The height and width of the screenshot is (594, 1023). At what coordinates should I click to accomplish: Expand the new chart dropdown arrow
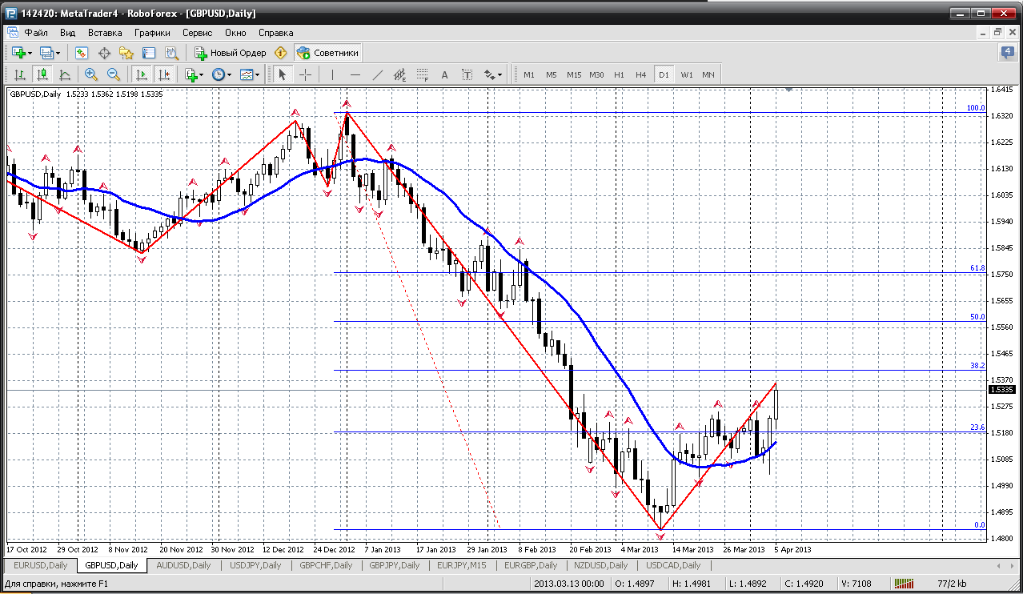[x=30, y=53]
